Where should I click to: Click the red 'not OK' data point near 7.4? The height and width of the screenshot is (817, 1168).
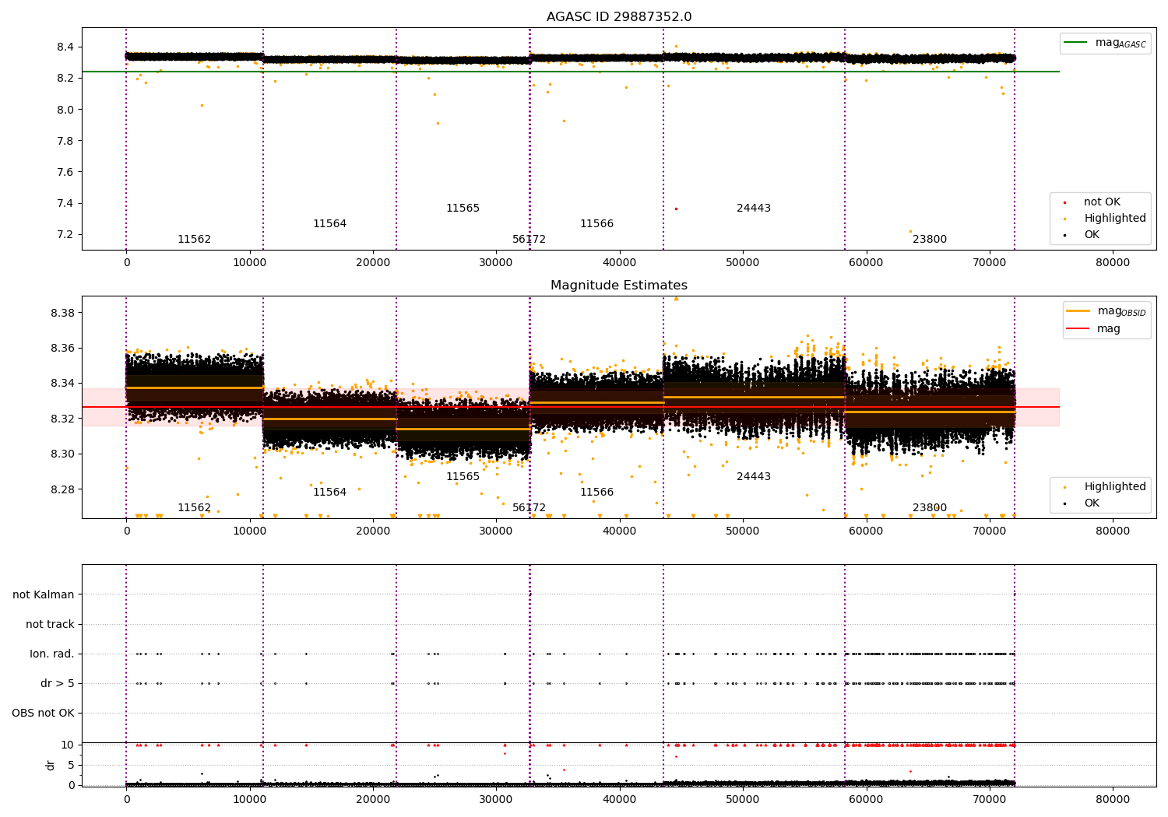coord(676,209)
